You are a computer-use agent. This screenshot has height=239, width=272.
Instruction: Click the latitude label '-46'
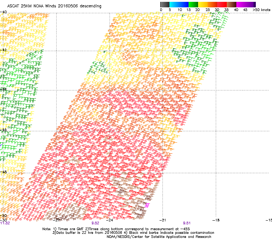pos(3,130)
